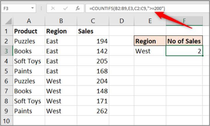Select row 6 header
The width and height of the screenshot is (210, 126).
6,81
